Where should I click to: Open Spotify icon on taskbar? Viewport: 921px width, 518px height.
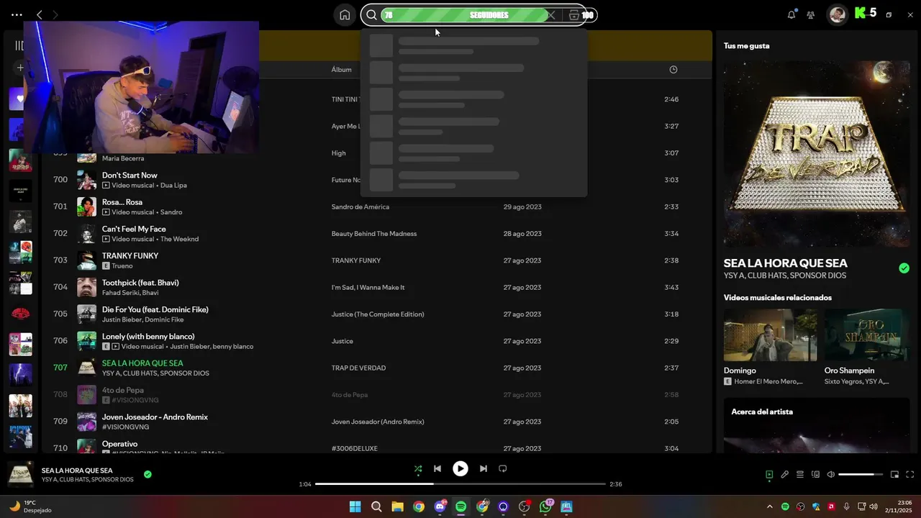461,506
